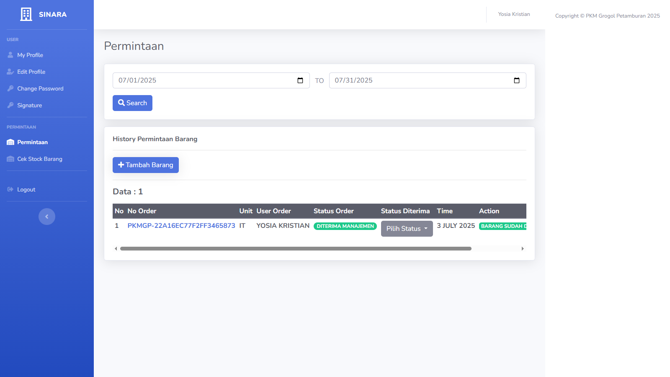Collapse the sidebar with round chevron button
This screenshot has width=670, height=377.
[x=47, y=217]
